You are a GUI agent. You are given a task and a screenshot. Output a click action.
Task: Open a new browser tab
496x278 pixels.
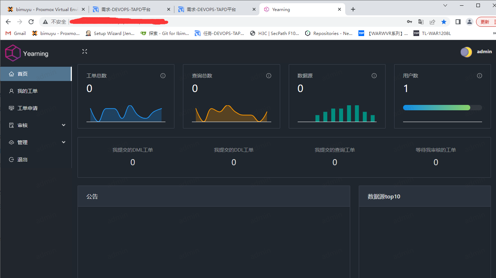click(353, 10)
